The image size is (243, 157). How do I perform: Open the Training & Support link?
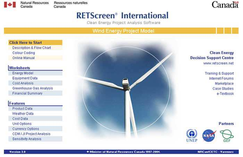[x=219, y=73]
